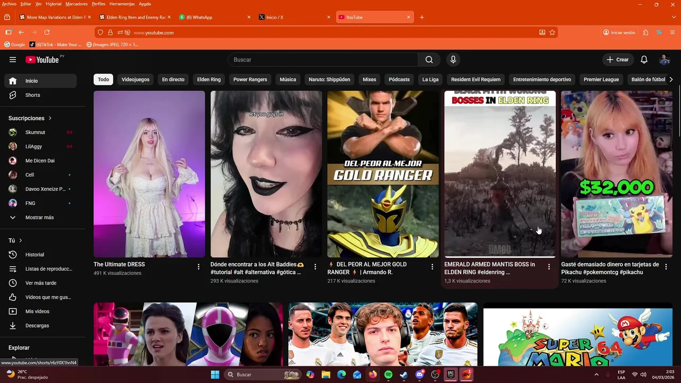This screenshot has height=383, width=681.
Task: Open the LilAggy subscription channel
Action: tap(40, 146)
